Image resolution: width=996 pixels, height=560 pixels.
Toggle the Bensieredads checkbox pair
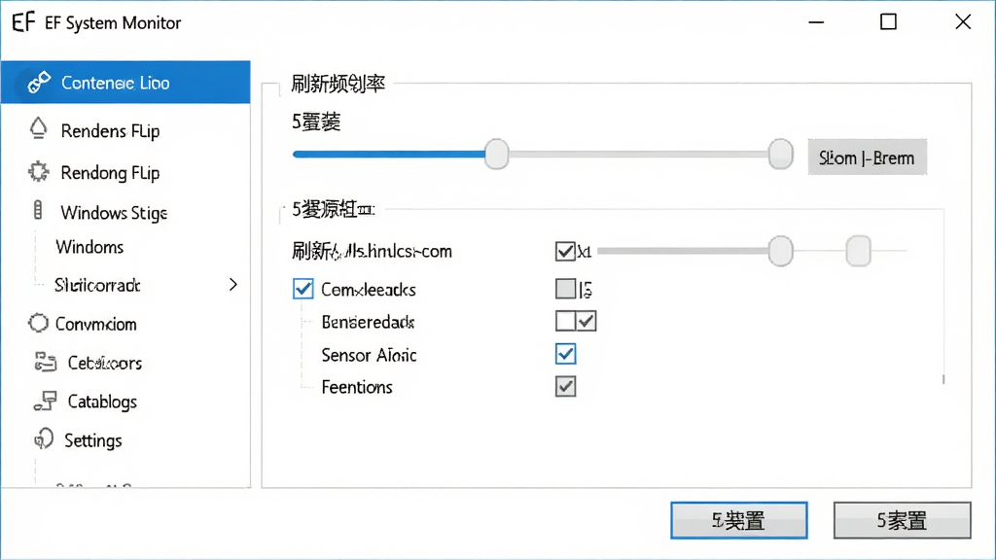(x=576, y=321)
